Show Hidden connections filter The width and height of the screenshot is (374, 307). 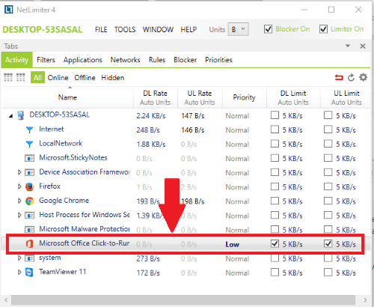click(x=113, y=78)
